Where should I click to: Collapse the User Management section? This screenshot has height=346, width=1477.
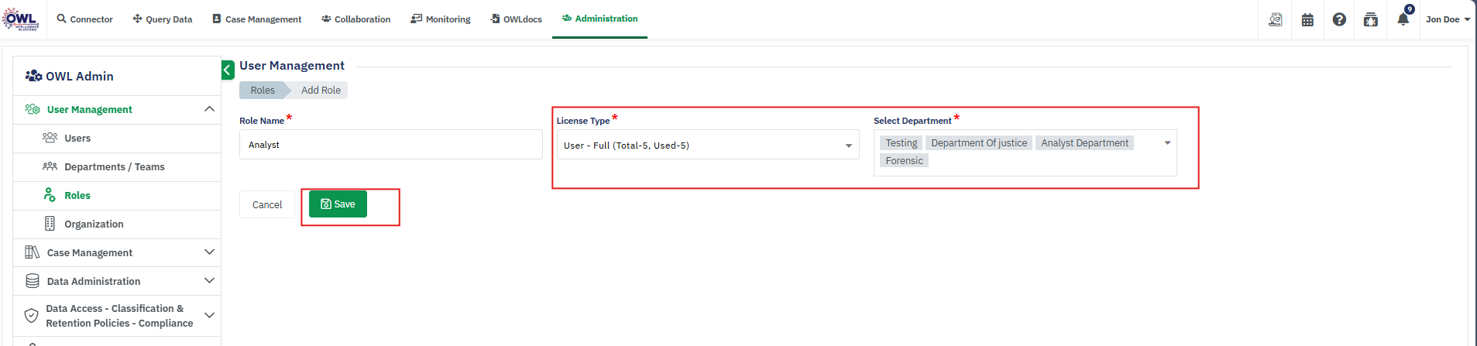209,109
